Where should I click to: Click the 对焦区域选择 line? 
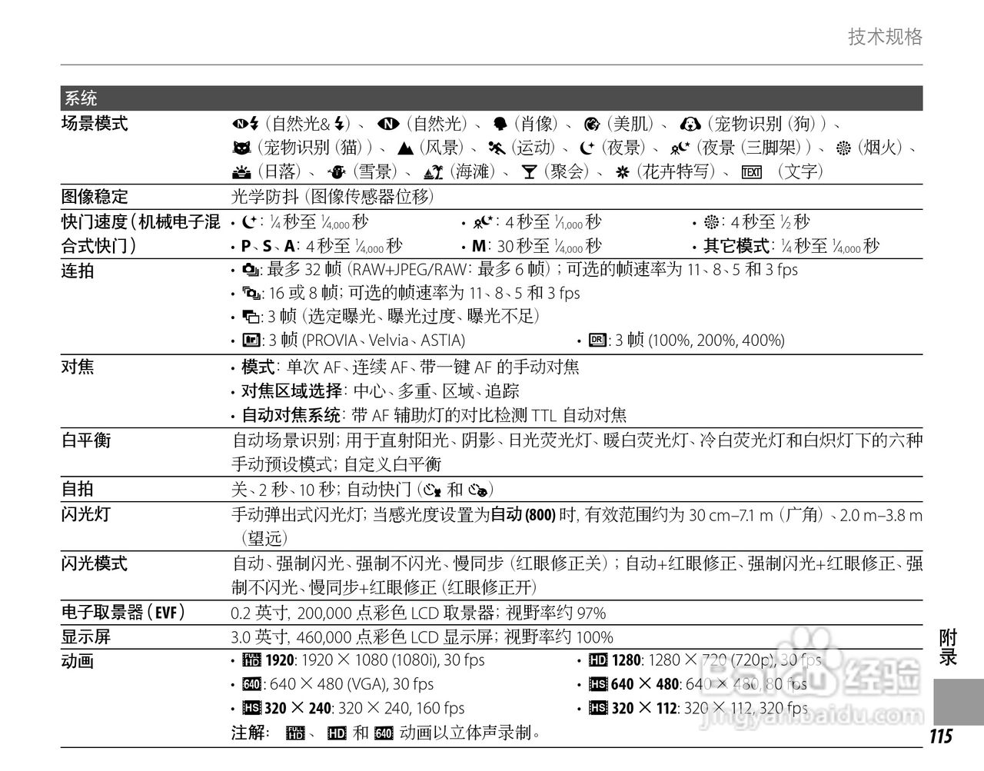coord(381,391)
